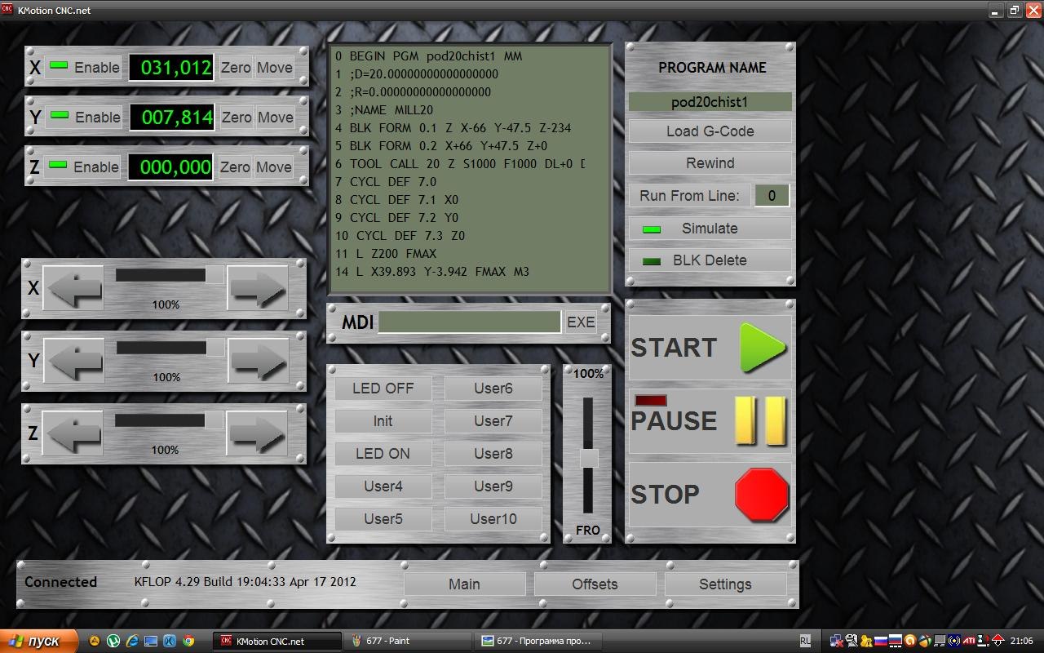
Task: Switch to the KMotion CNC.net taskbar button
Action: (277, 641)
